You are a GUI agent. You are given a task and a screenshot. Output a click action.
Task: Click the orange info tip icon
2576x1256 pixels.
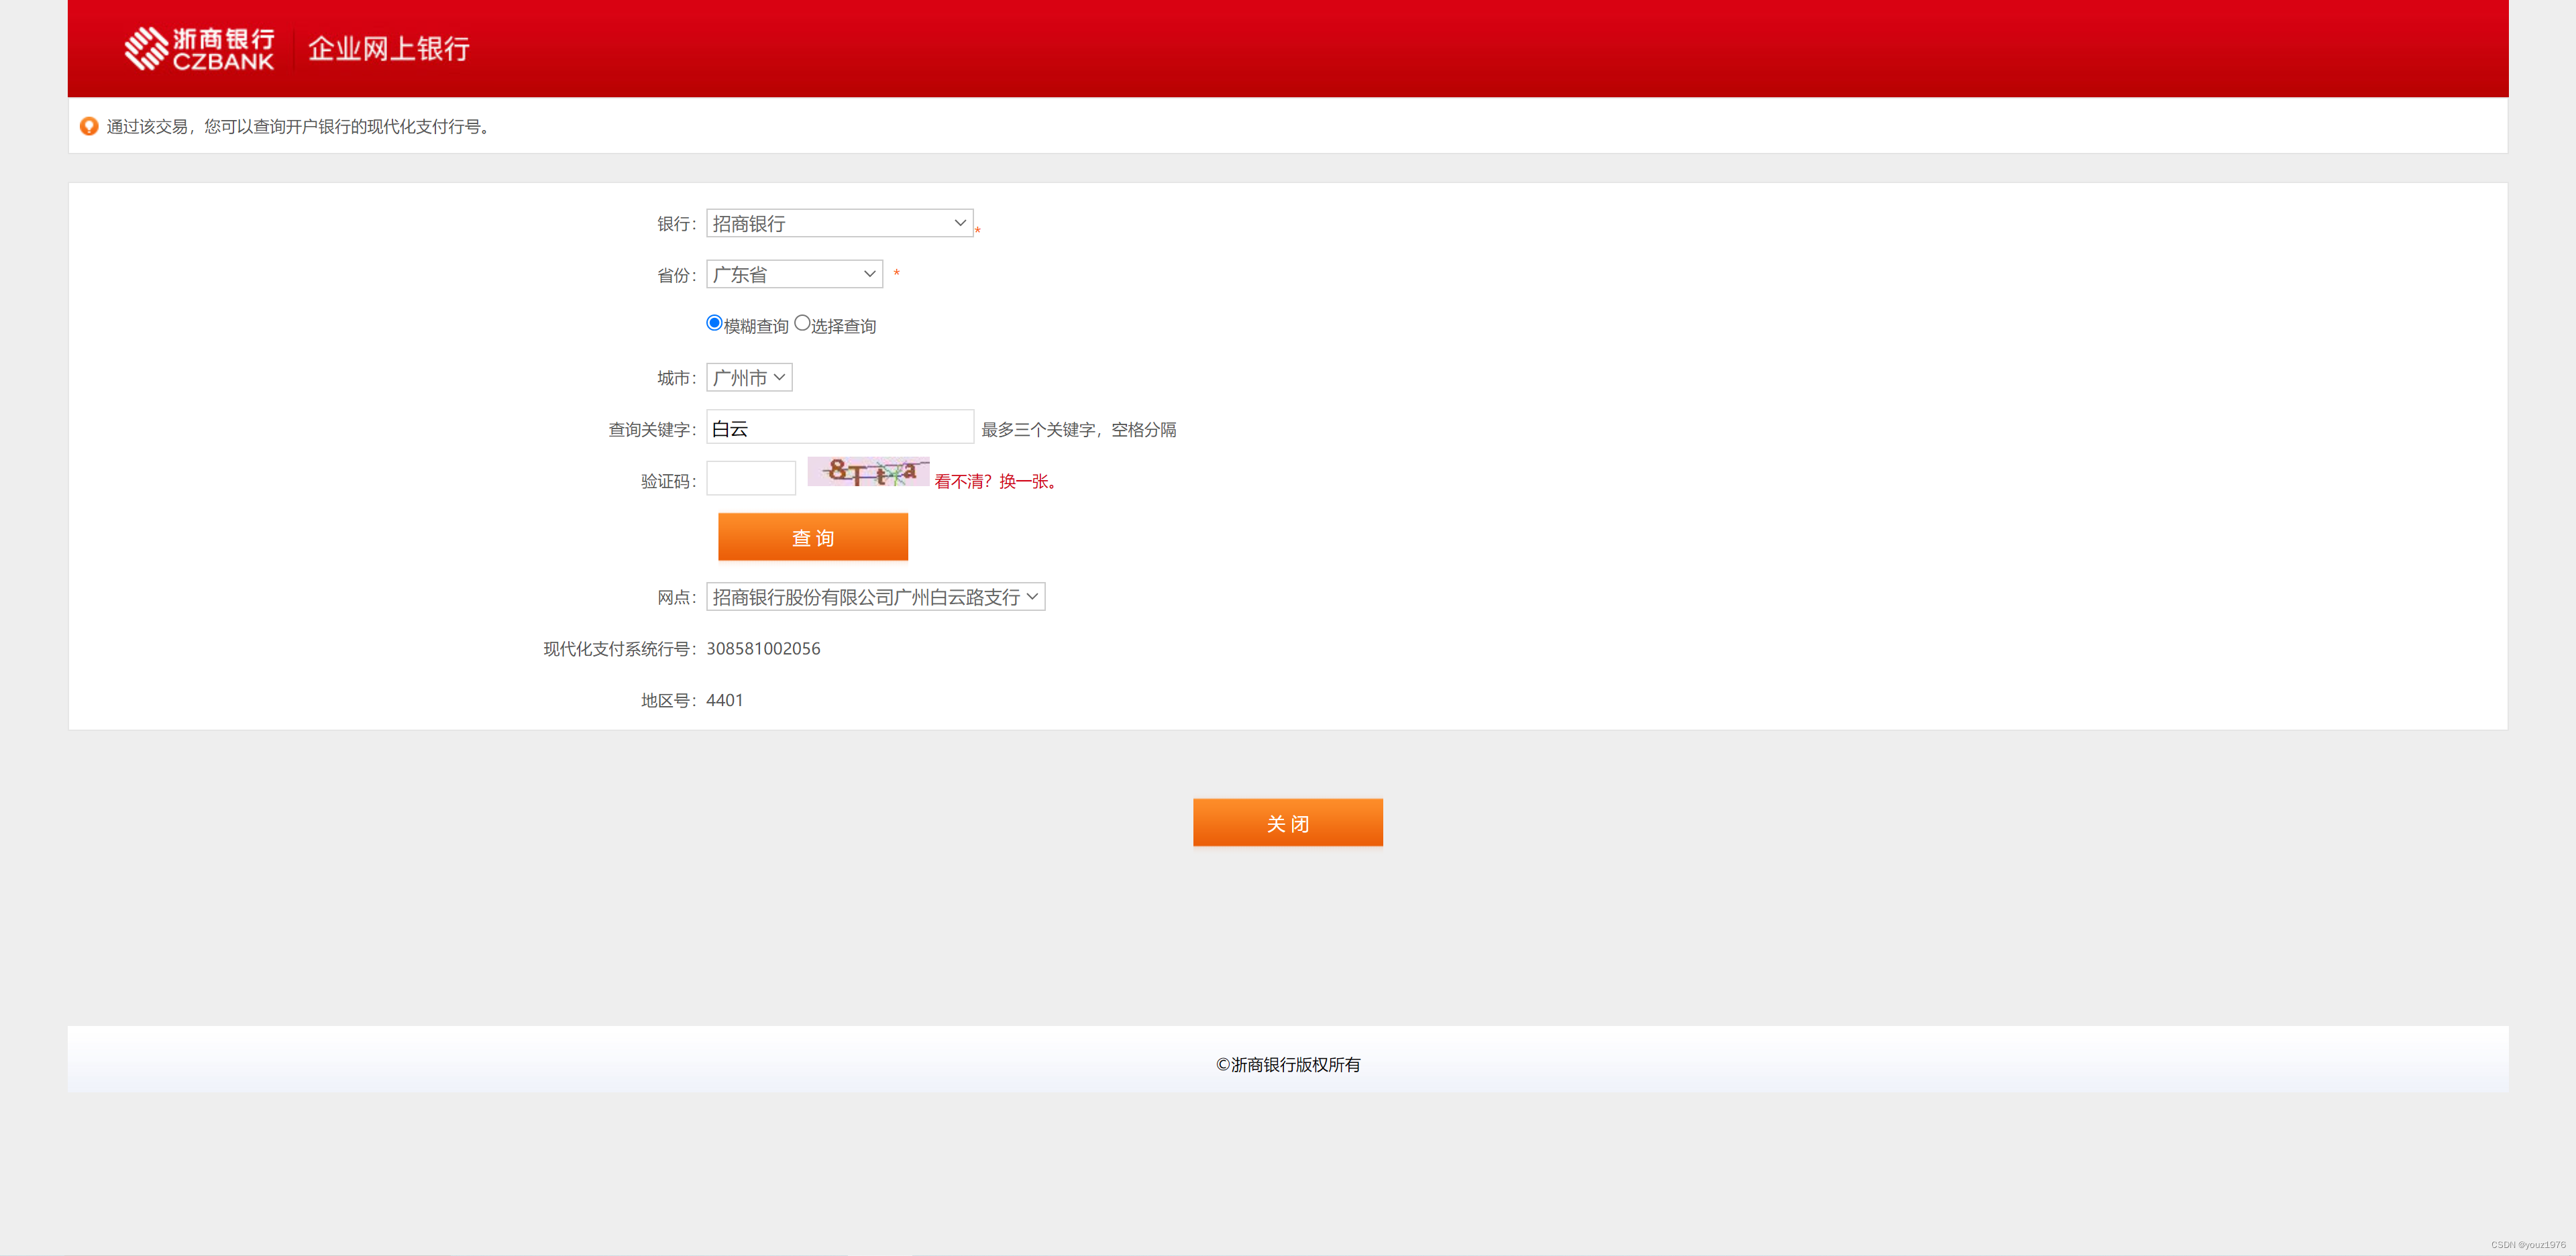[x=89, y=126]
